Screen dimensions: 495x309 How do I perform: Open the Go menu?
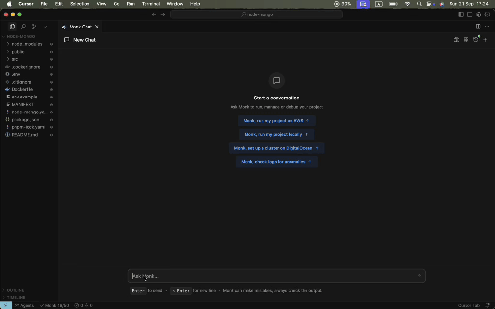click(116, 4)
